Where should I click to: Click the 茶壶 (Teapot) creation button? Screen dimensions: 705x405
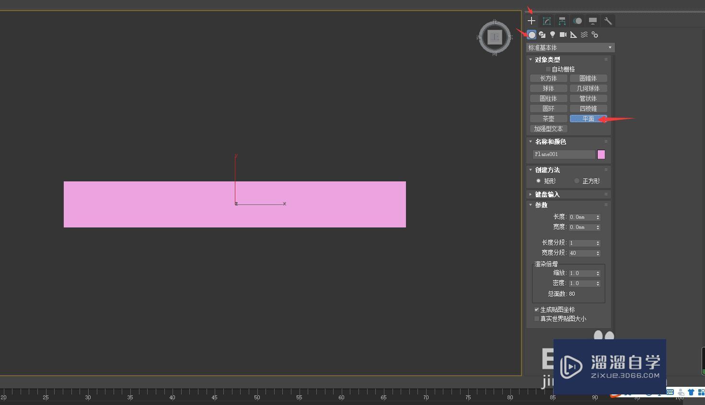(548, 118)
